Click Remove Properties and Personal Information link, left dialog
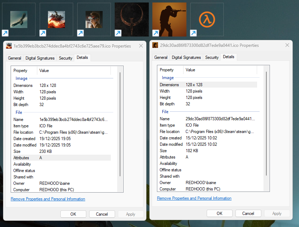Viewport: 299px width, 227px height. click(48, 199)
